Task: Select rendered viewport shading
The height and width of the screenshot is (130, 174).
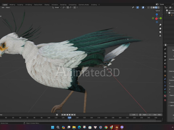Action: [x=158, y=8]
